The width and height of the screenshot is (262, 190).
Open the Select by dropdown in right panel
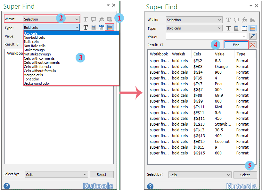[x=228, y=175]
